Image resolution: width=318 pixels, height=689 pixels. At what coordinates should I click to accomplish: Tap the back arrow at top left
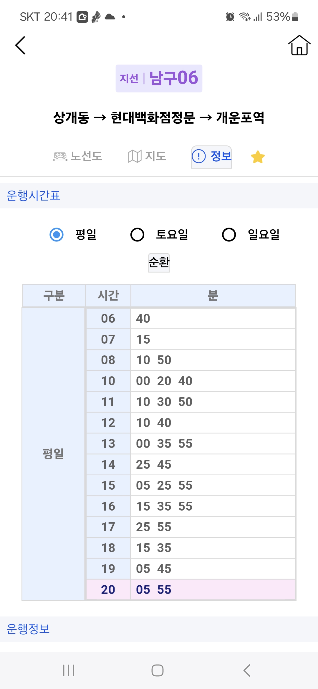pyautogui.click(x=20, y=45)
